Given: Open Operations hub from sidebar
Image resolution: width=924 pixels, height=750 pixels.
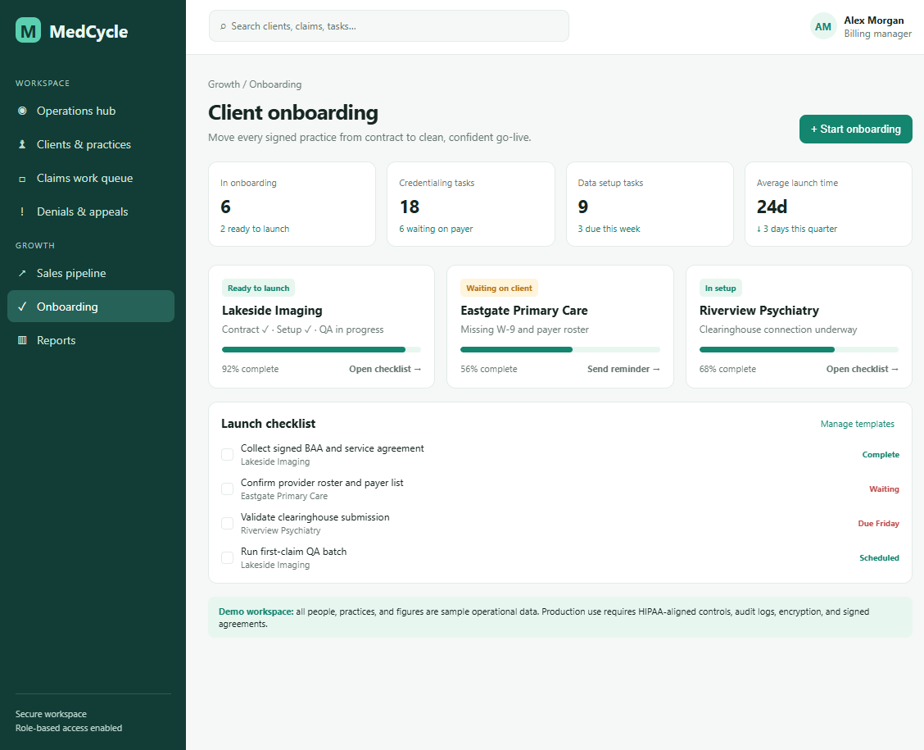Looking at the screenshot, I should [91, 111].
